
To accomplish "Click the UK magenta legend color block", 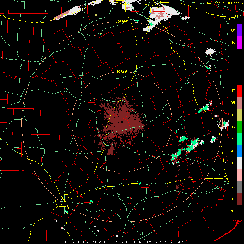I will click(x=239, y=43).
